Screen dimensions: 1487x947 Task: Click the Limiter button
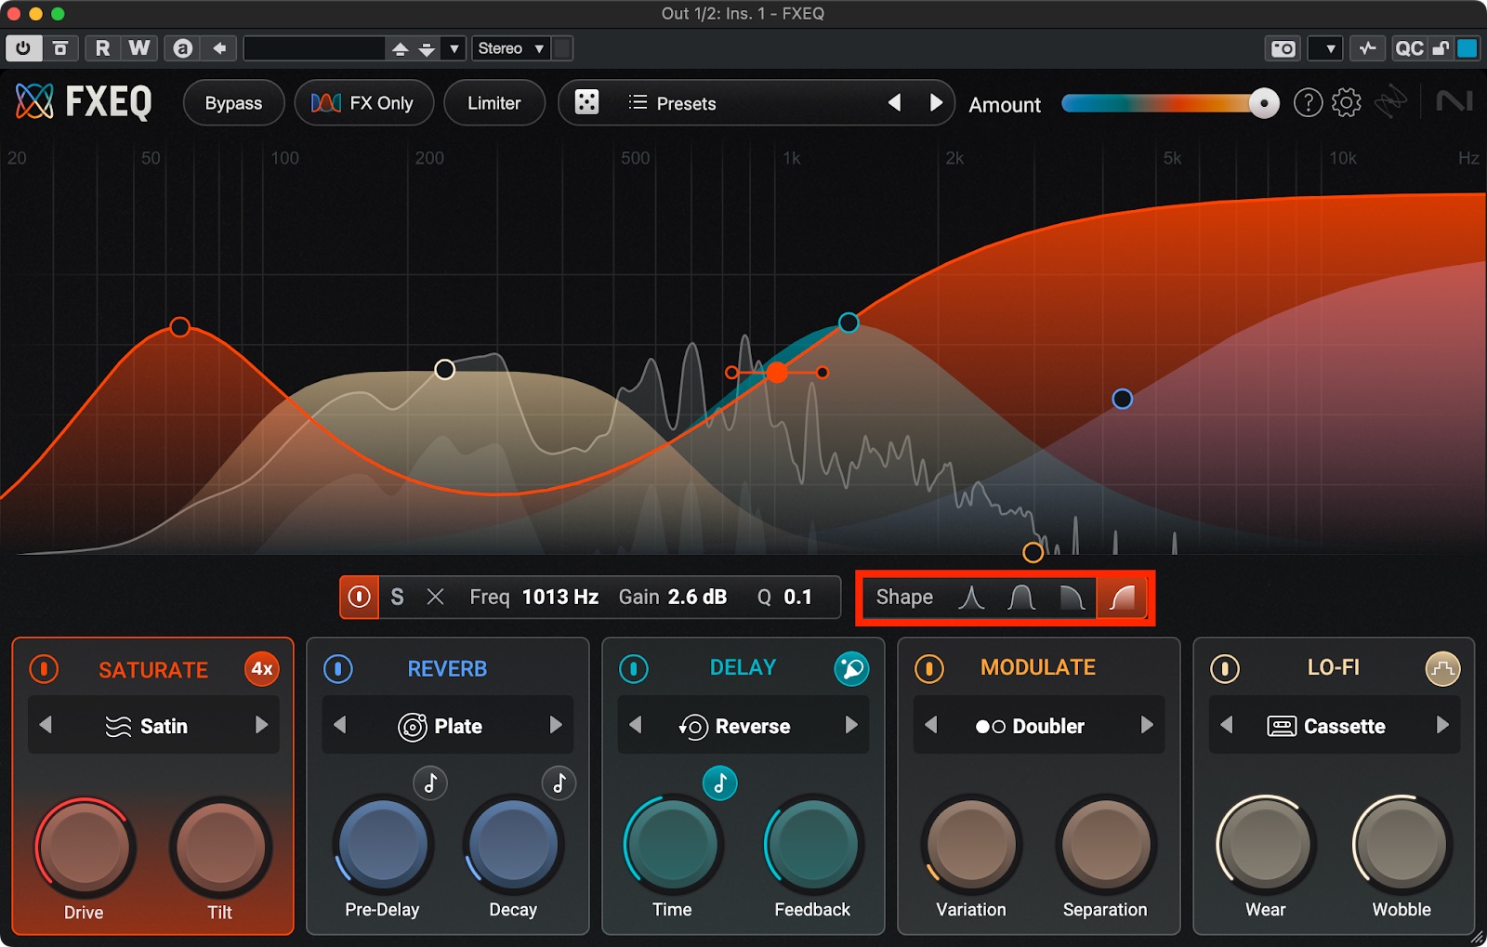click(x=494, y=103)
